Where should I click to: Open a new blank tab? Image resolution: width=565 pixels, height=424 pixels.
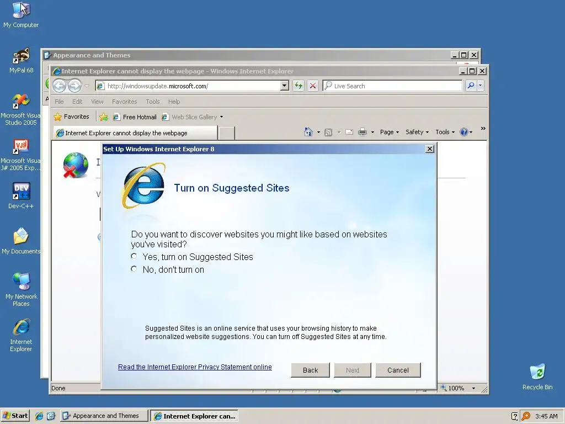[x=227, y=133]
